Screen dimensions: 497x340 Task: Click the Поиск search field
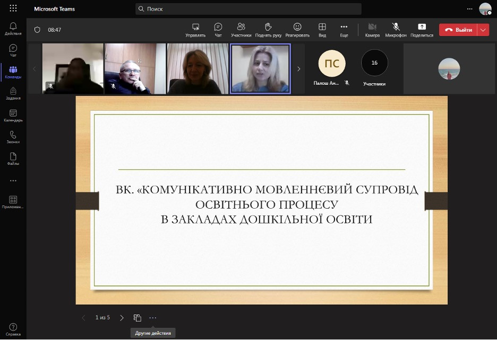[248, 9]
